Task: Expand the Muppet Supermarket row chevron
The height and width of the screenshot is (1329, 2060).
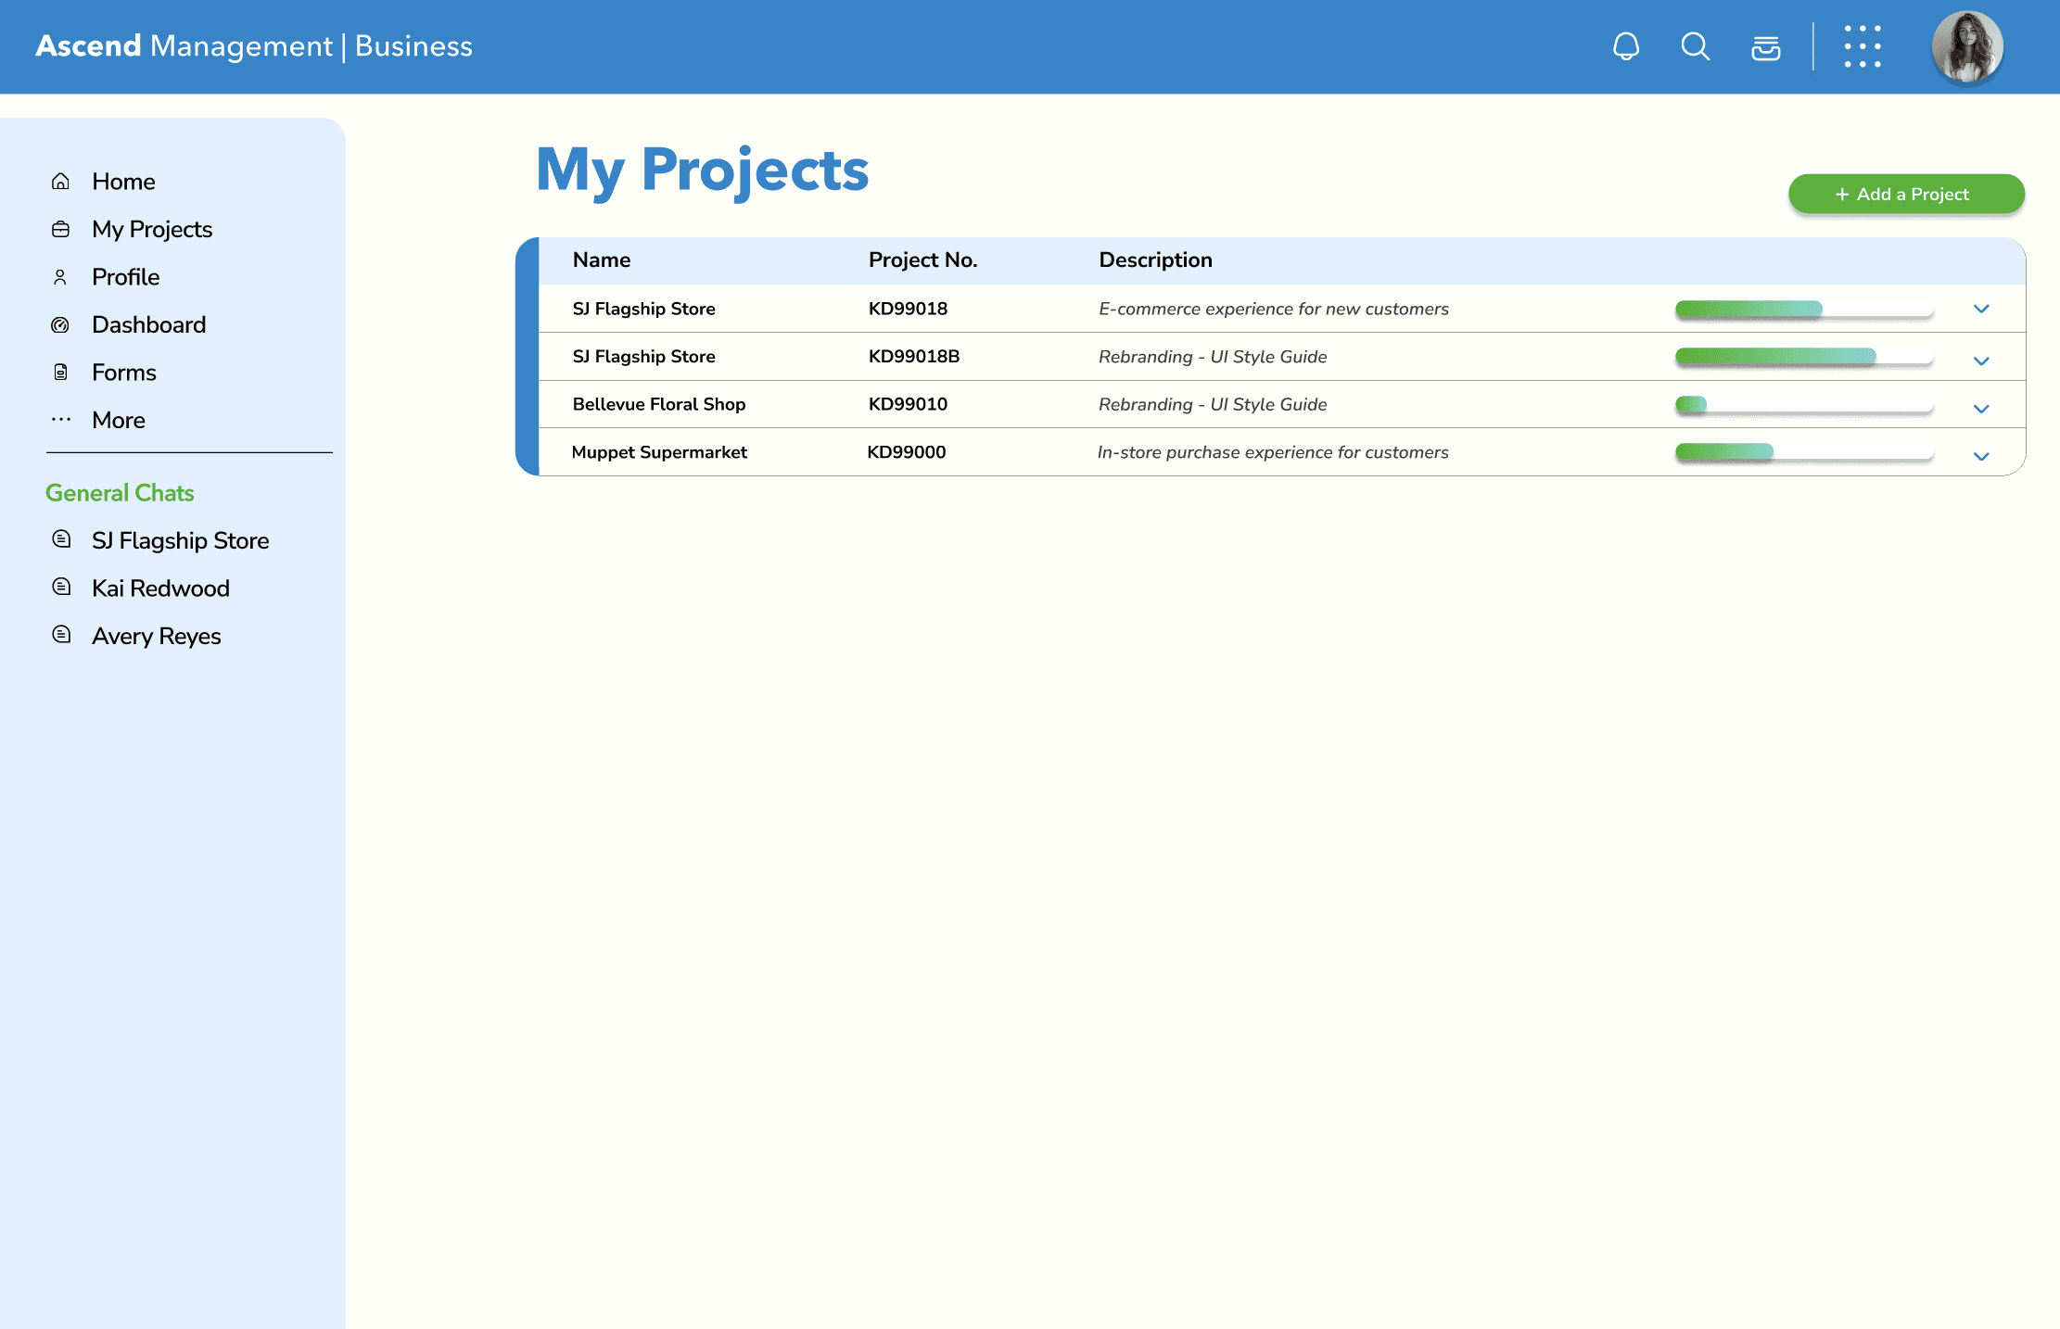Action: point(1981,457)
